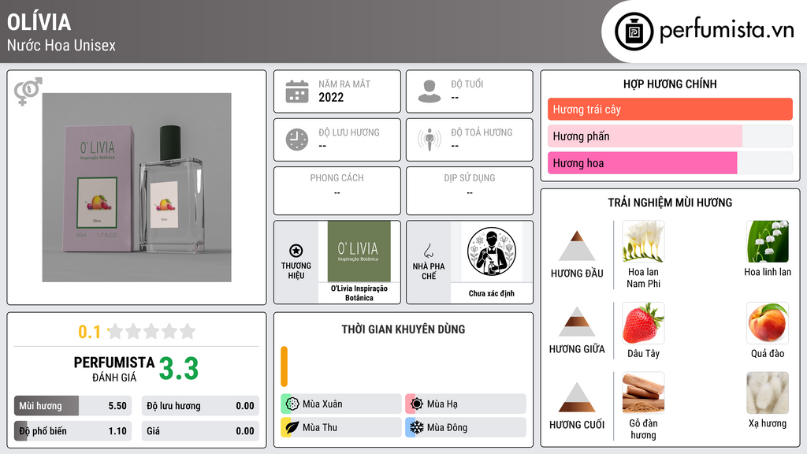Click the clock icon beside Độ lưu hương
Image resolution: width=807 pixels, height=454 pixels.
(297, 140)
